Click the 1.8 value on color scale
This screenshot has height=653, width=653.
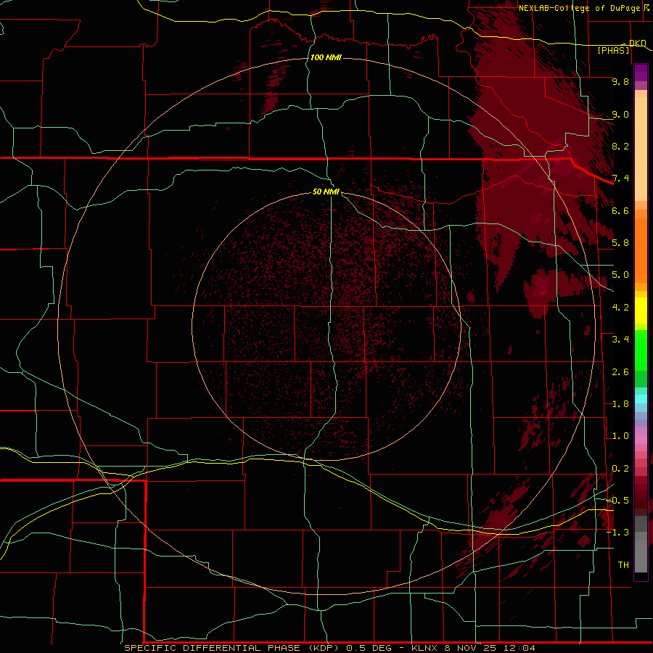click(620, 404)
